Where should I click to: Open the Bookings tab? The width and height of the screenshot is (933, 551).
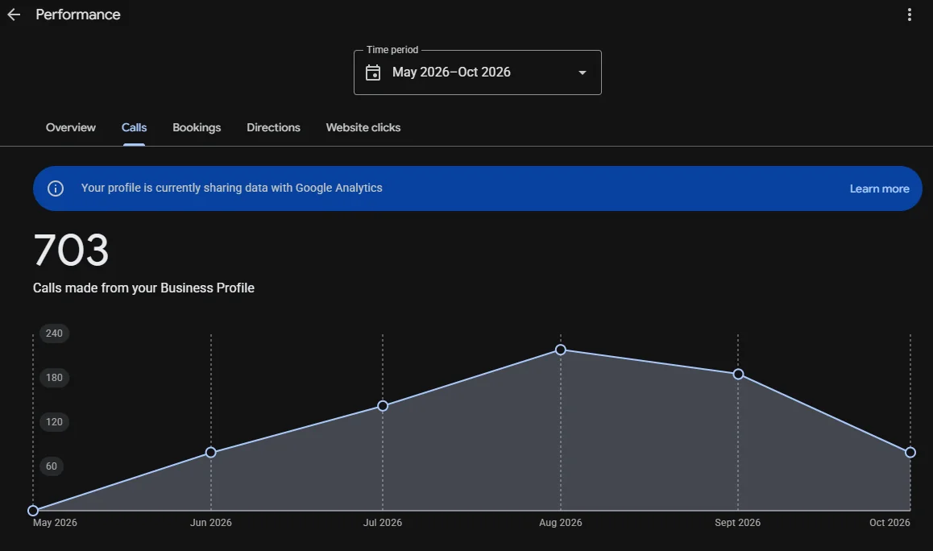point(197,127)
